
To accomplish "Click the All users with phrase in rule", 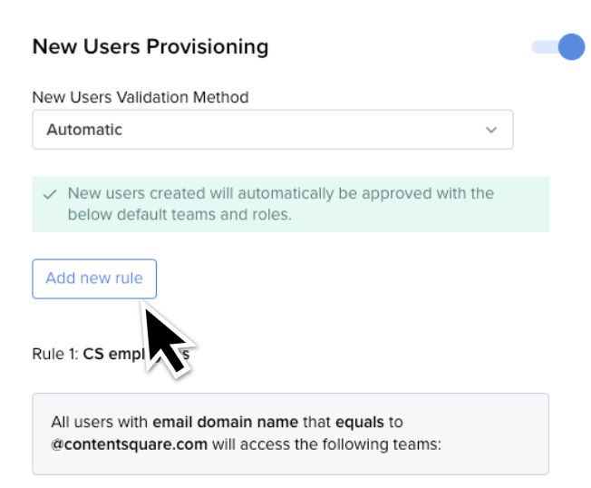I will pos(99,422).
